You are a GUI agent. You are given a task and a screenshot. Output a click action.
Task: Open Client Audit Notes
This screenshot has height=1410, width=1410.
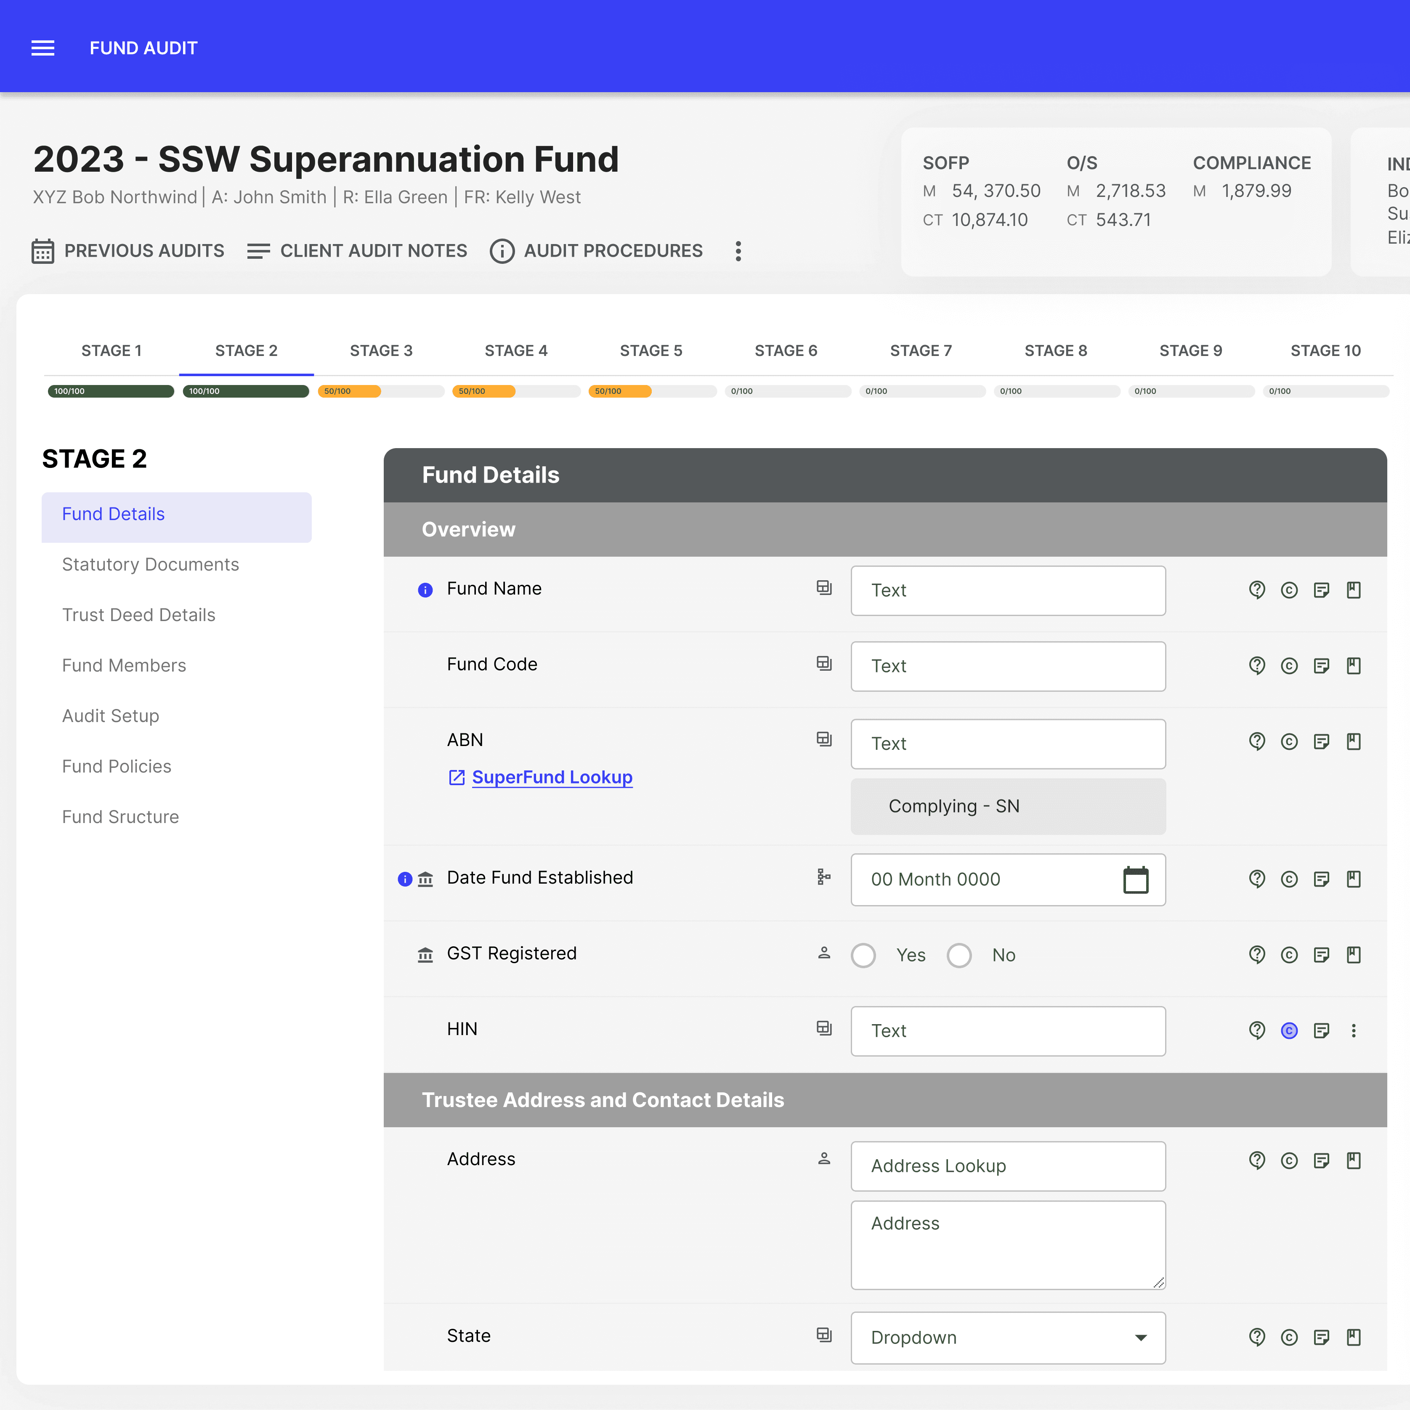[x=357, y=251]
